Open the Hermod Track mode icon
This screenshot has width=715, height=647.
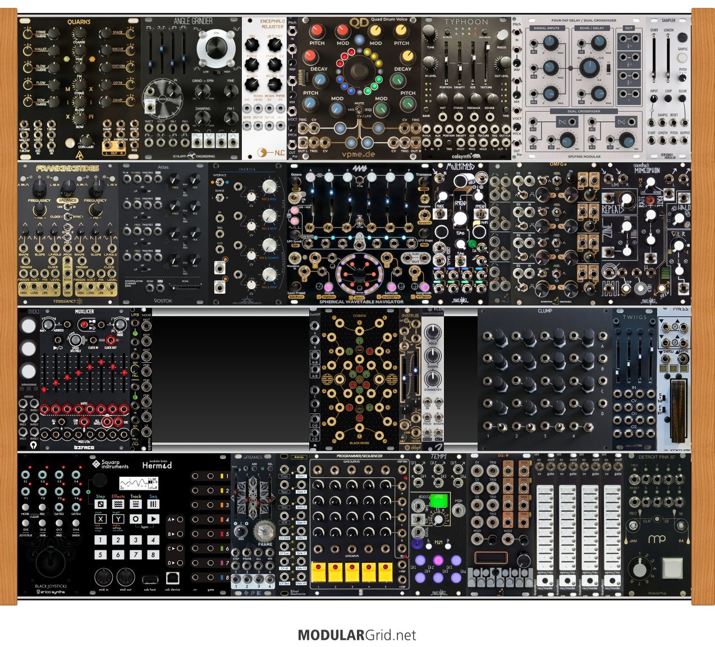(x=136, y=504)
